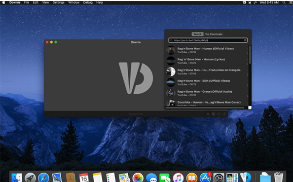This screenshot has height=182, width=293.
Task: Open the Downie application menu
Action: click(x=15, y=2)
